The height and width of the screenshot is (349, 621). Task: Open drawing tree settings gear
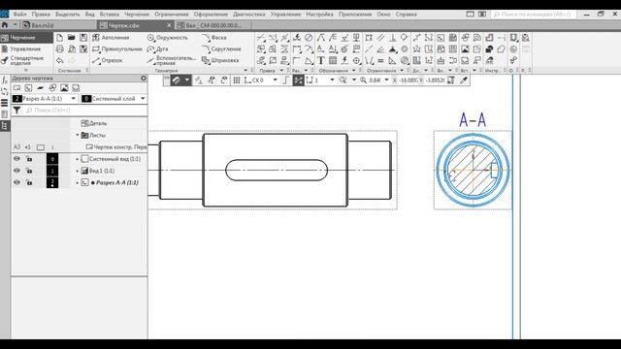pyautogui.click(x=144, y=79)
